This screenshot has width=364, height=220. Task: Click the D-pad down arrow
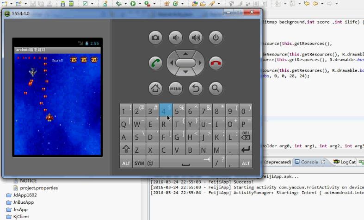point(185,72)
